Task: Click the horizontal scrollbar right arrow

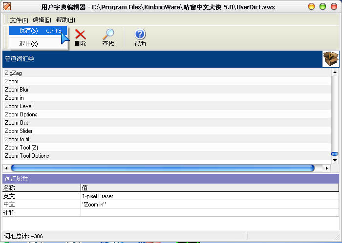Action: click(327, 168)
